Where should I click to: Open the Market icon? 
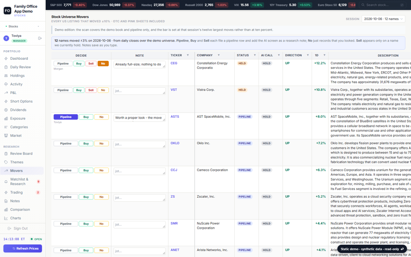[6, 136]
